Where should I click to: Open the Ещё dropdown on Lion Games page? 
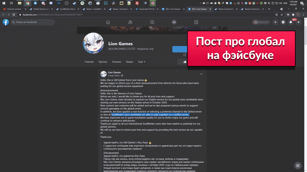coord(141,62)
